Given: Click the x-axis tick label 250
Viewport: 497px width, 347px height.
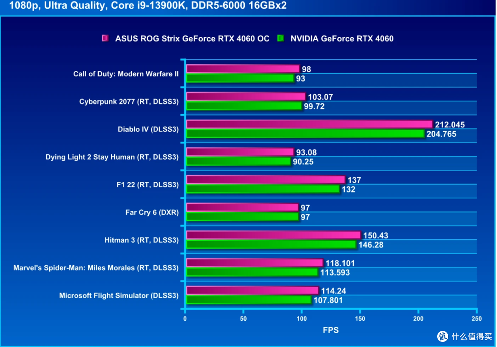Looking at the screenshot, I should [x=477, y=319].
